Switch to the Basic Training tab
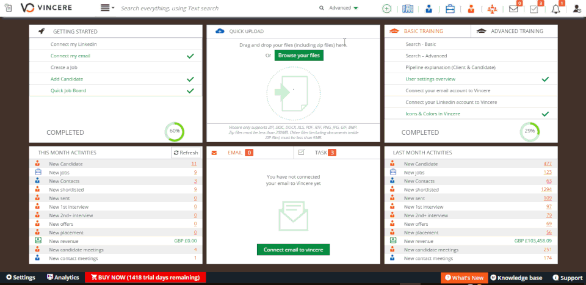Viewport: 586px width, 285px height. coord(427,31)
